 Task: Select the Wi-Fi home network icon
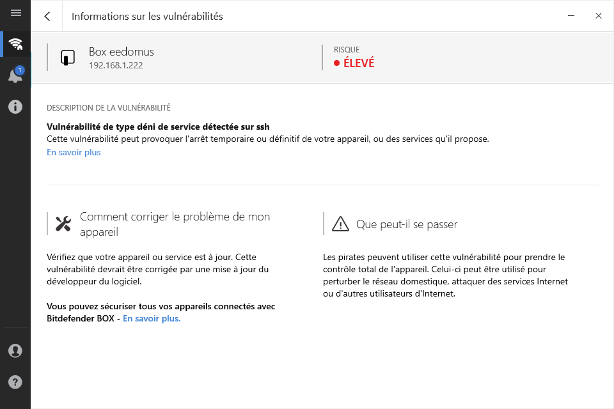(x=15, y=44)
